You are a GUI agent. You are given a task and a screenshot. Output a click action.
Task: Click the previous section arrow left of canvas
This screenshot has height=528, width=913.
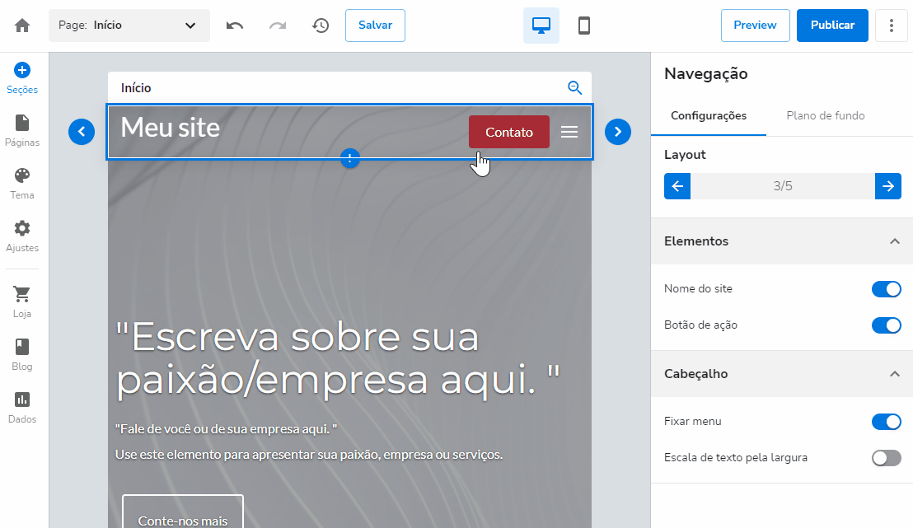82,132
